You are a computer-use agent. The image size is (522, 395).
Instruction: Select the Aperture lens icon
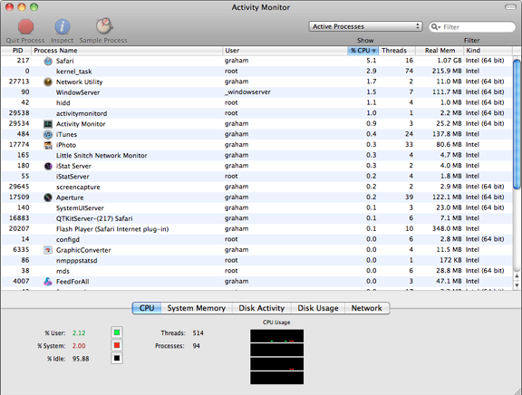[48, 197]
